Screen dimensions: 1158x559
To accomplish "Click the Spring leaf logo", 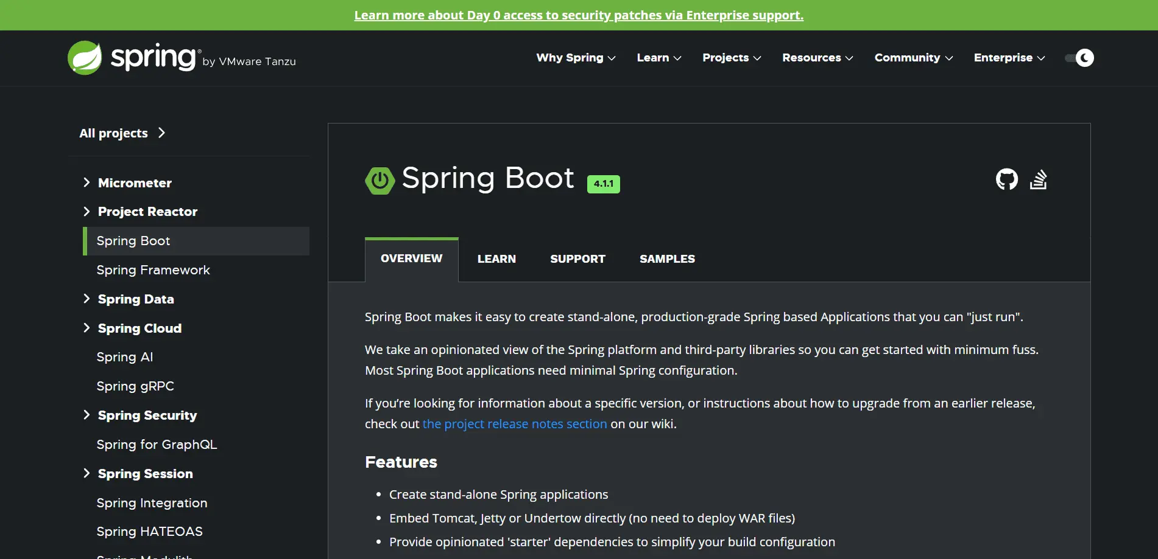I will [85, 58].
